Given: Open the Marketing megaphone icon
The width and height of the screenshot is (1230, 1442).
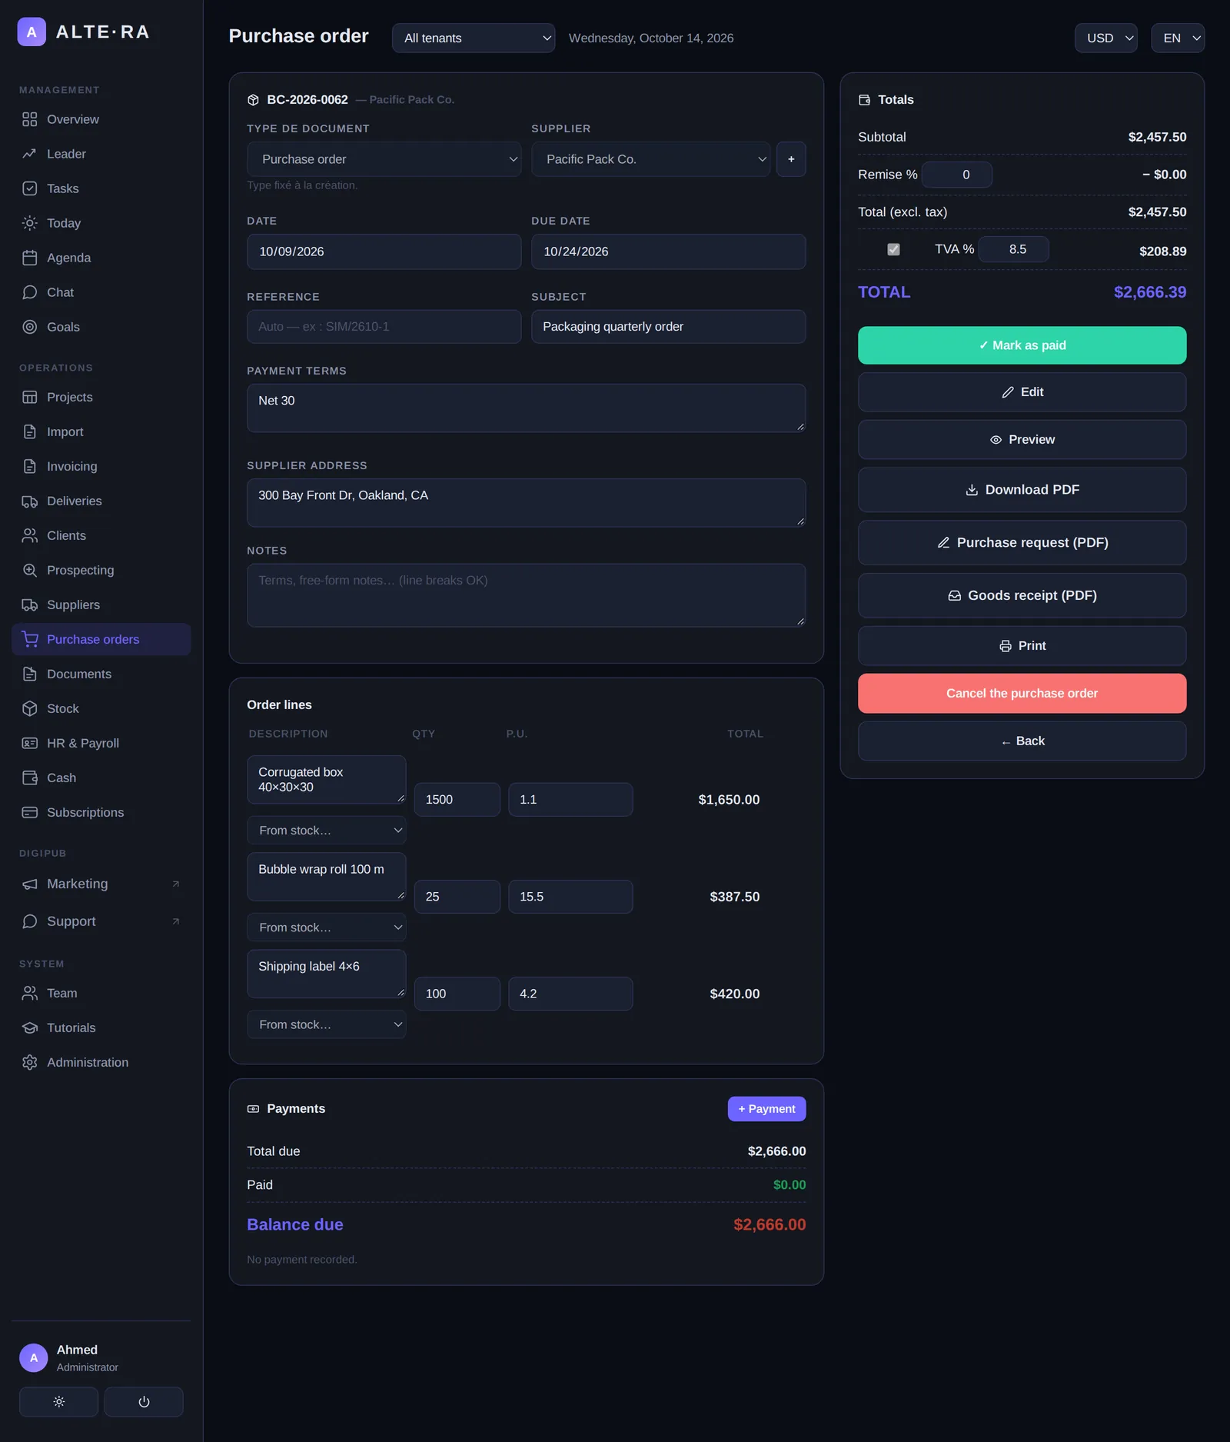Looking at the screenshot, I should pos(29,884).
